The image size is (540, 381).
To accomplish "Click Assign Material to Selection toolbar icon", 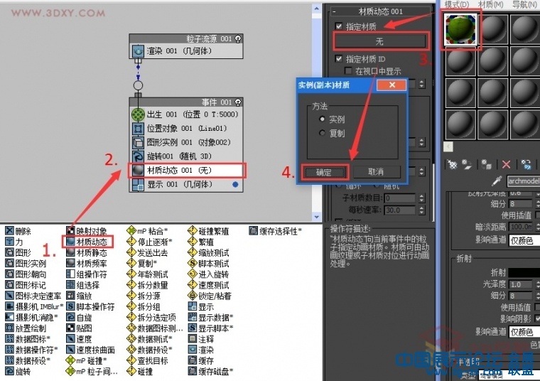I will coord(487,165).
